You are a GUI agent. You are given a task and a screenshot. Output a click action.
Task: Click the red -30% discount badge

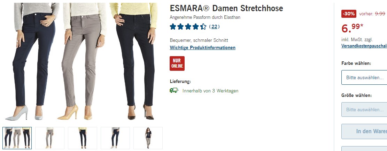pos(349,14)
